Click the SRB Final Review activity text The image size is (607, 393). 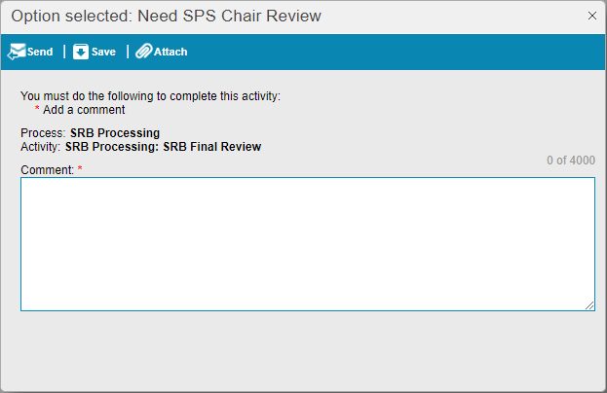pos(212,147)
